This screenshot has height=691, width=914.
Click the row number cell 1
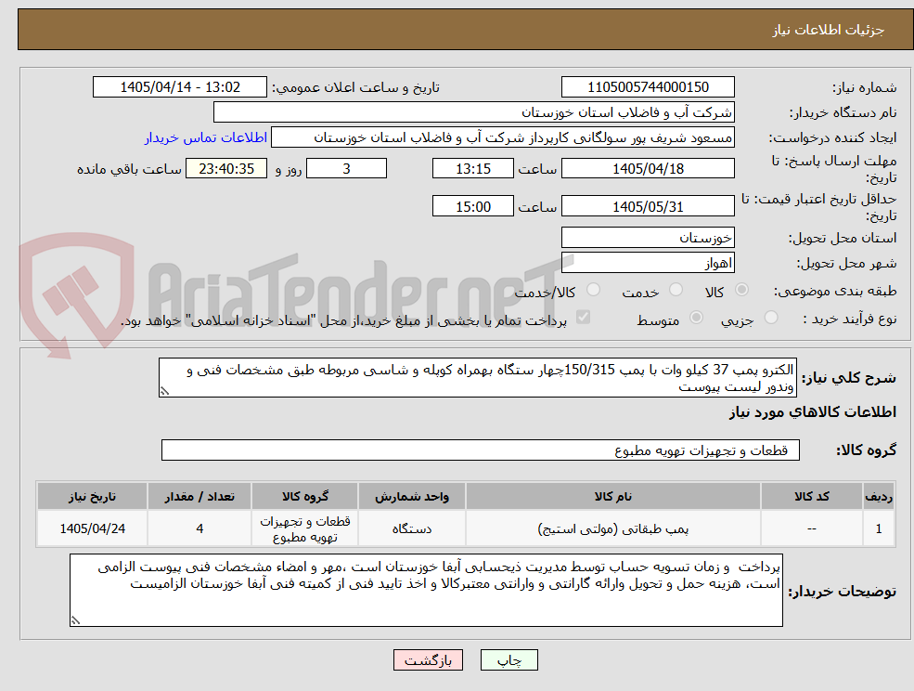coord(879,528)
